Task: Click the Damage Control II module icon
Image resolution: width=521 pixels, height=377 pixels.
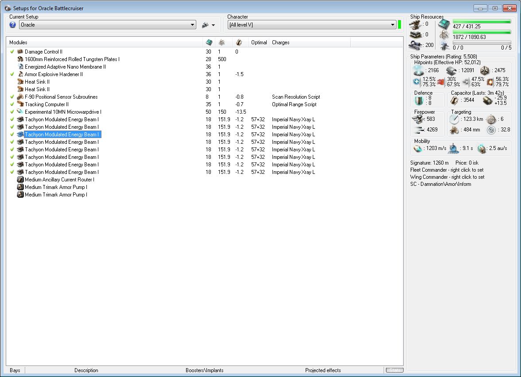Action: click(x=20, y=51)
